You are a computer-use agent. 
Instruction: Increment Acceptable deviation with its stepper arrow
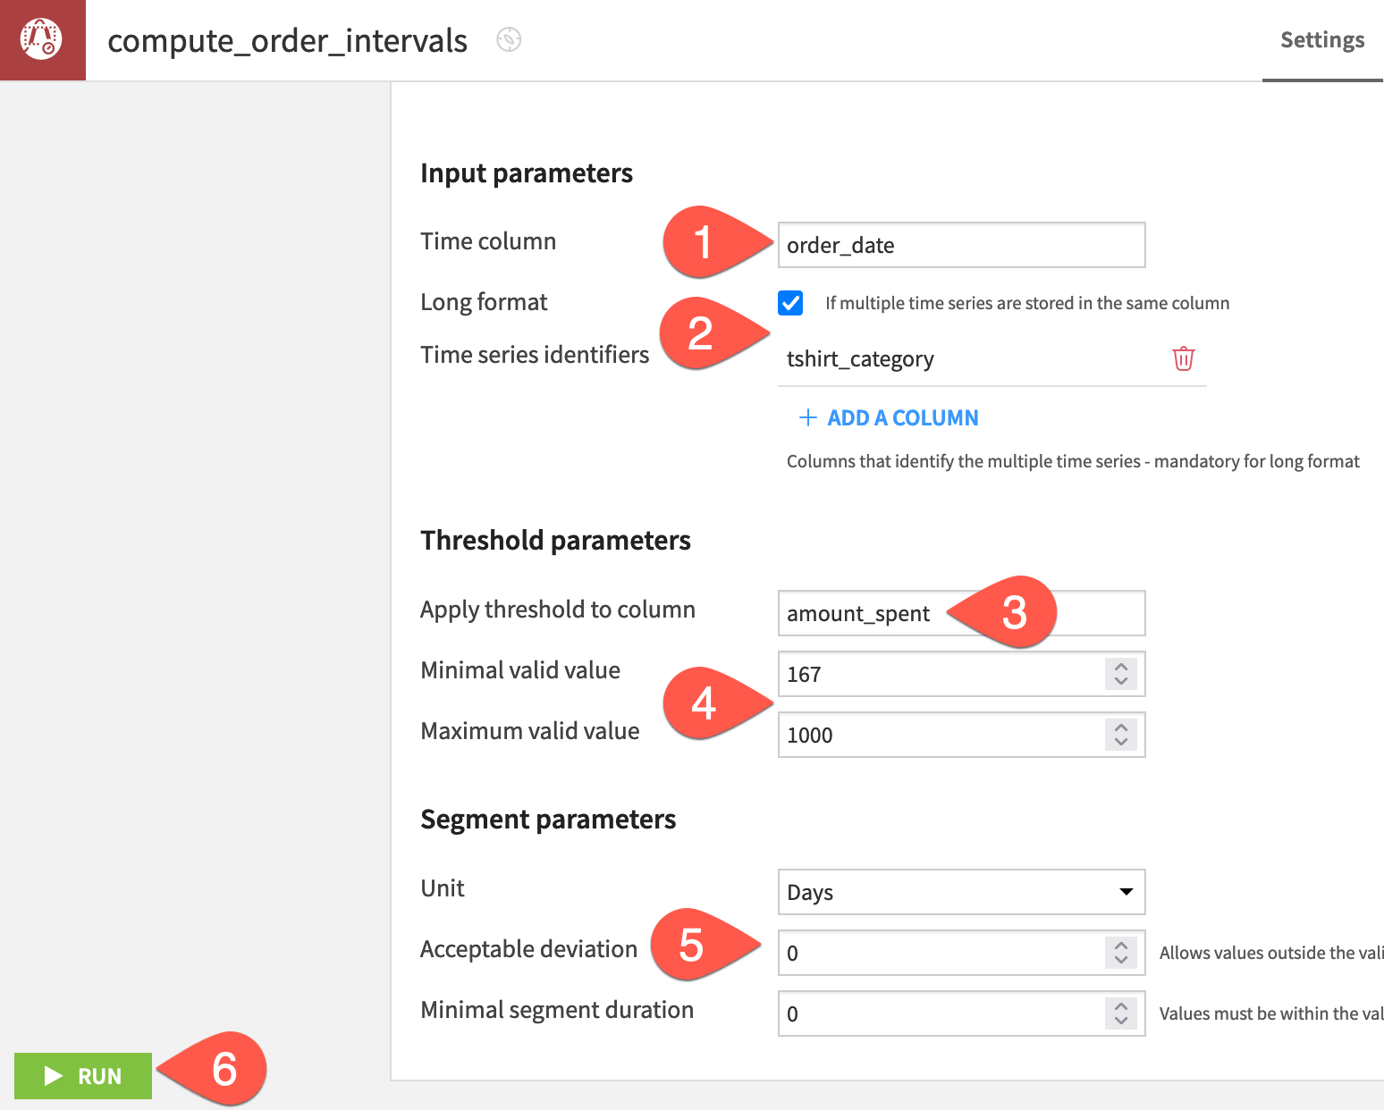click(1120, 946)
